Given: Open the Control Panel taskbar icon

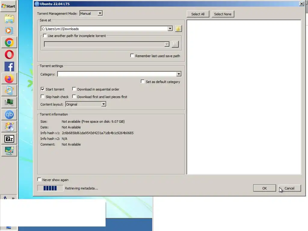Looking at the screenshot, I should coord(9,127).
